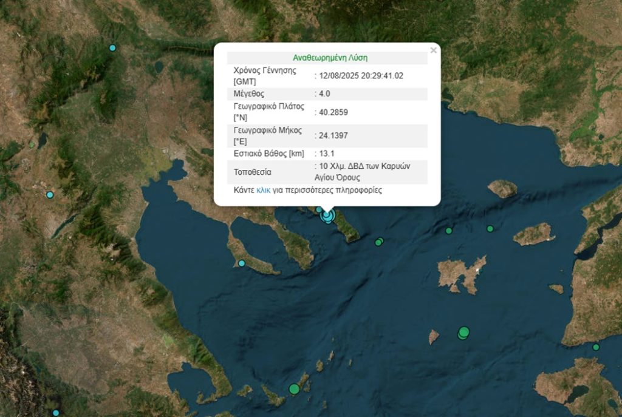Click the large cyan marker cluster on Athos peninsula
The image size is (622, 417).
coord(327,215)
